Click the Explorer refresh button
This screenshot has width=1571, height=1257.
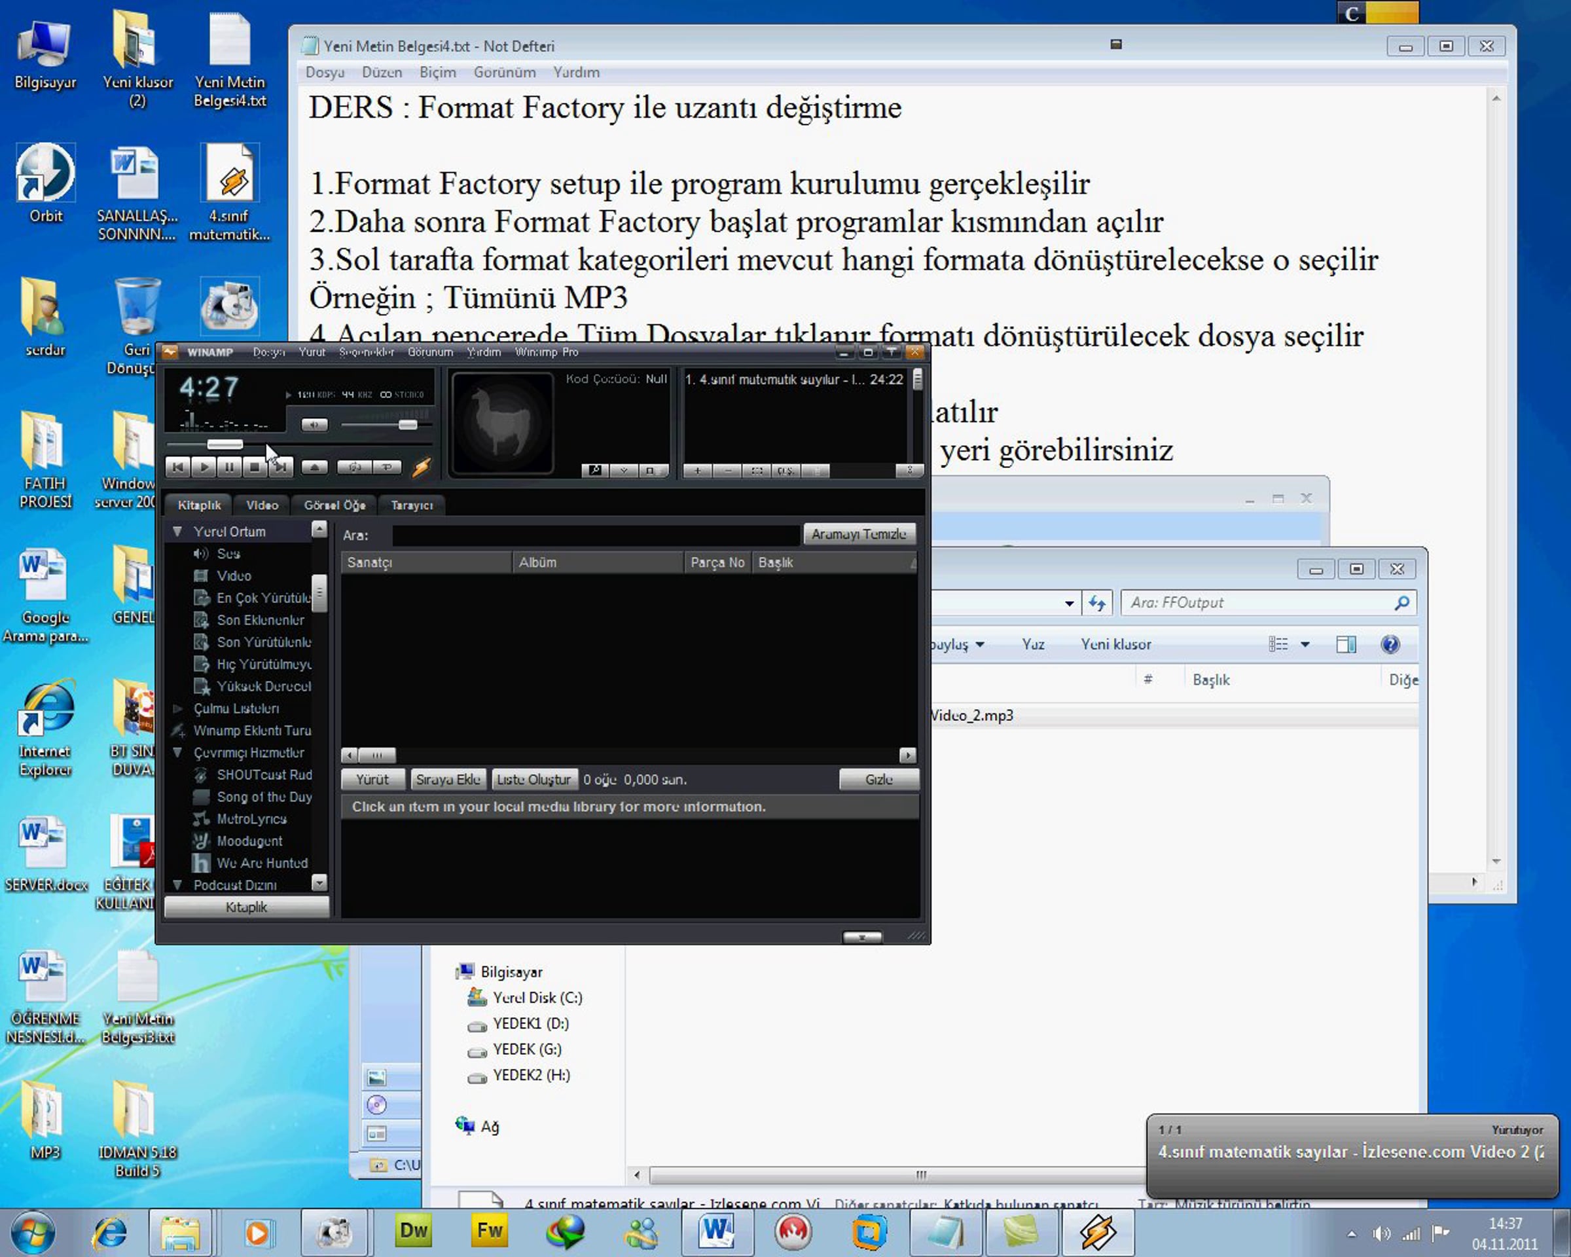pos(1097,602)
